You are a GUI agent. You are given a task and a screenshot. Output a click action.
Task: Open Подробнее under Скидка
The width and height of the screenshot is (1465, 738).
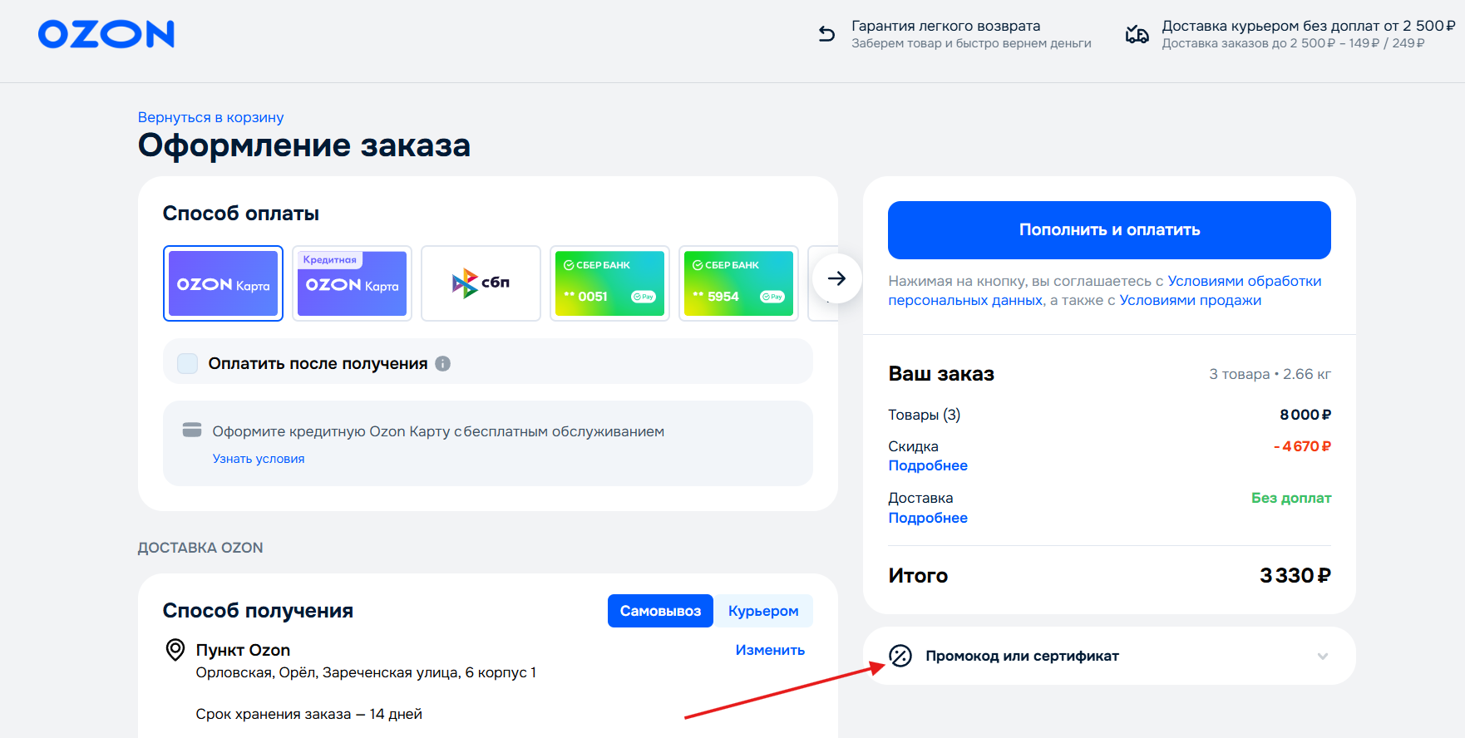pos(928,465)
